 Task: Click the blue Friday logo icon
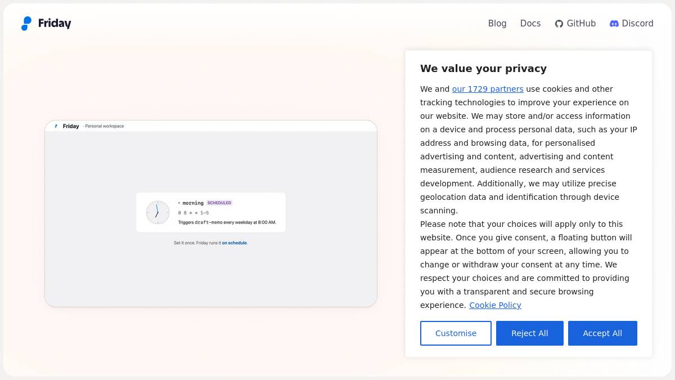[x=26, y=24]
